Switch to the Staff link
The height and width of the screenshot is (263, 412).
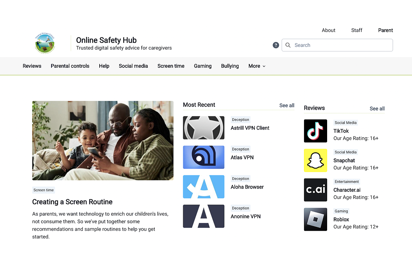tap(357, 30)
